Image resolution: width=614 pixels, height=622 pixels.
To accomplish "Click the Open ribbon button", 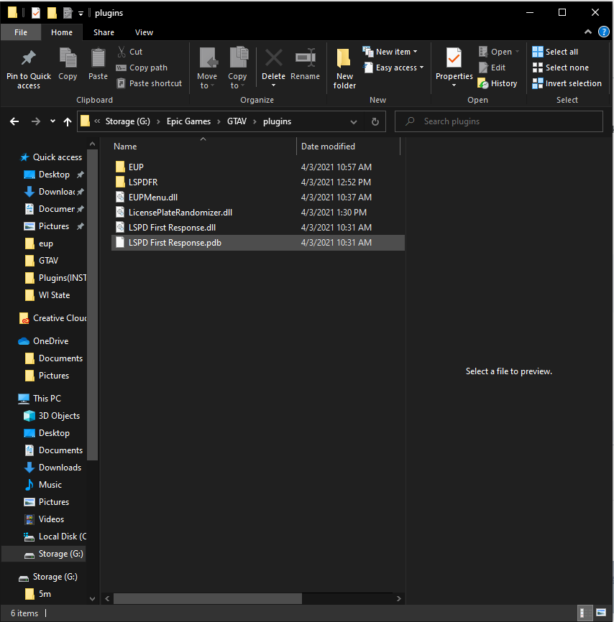I will click(x=499, y=52).
